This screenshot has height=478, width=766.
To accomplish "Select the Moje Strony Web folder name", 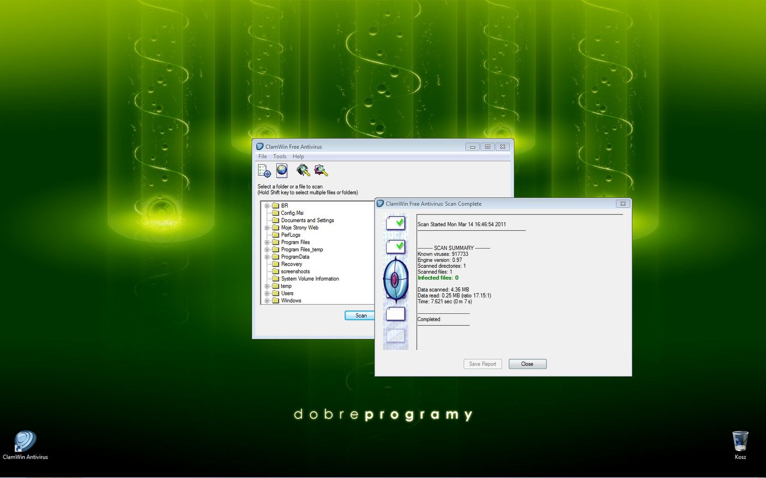I will coord(300,228).
